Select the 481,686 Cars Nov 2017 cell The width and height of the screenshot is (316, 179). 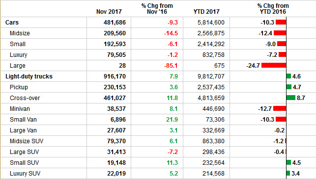[x=115, y=23]
